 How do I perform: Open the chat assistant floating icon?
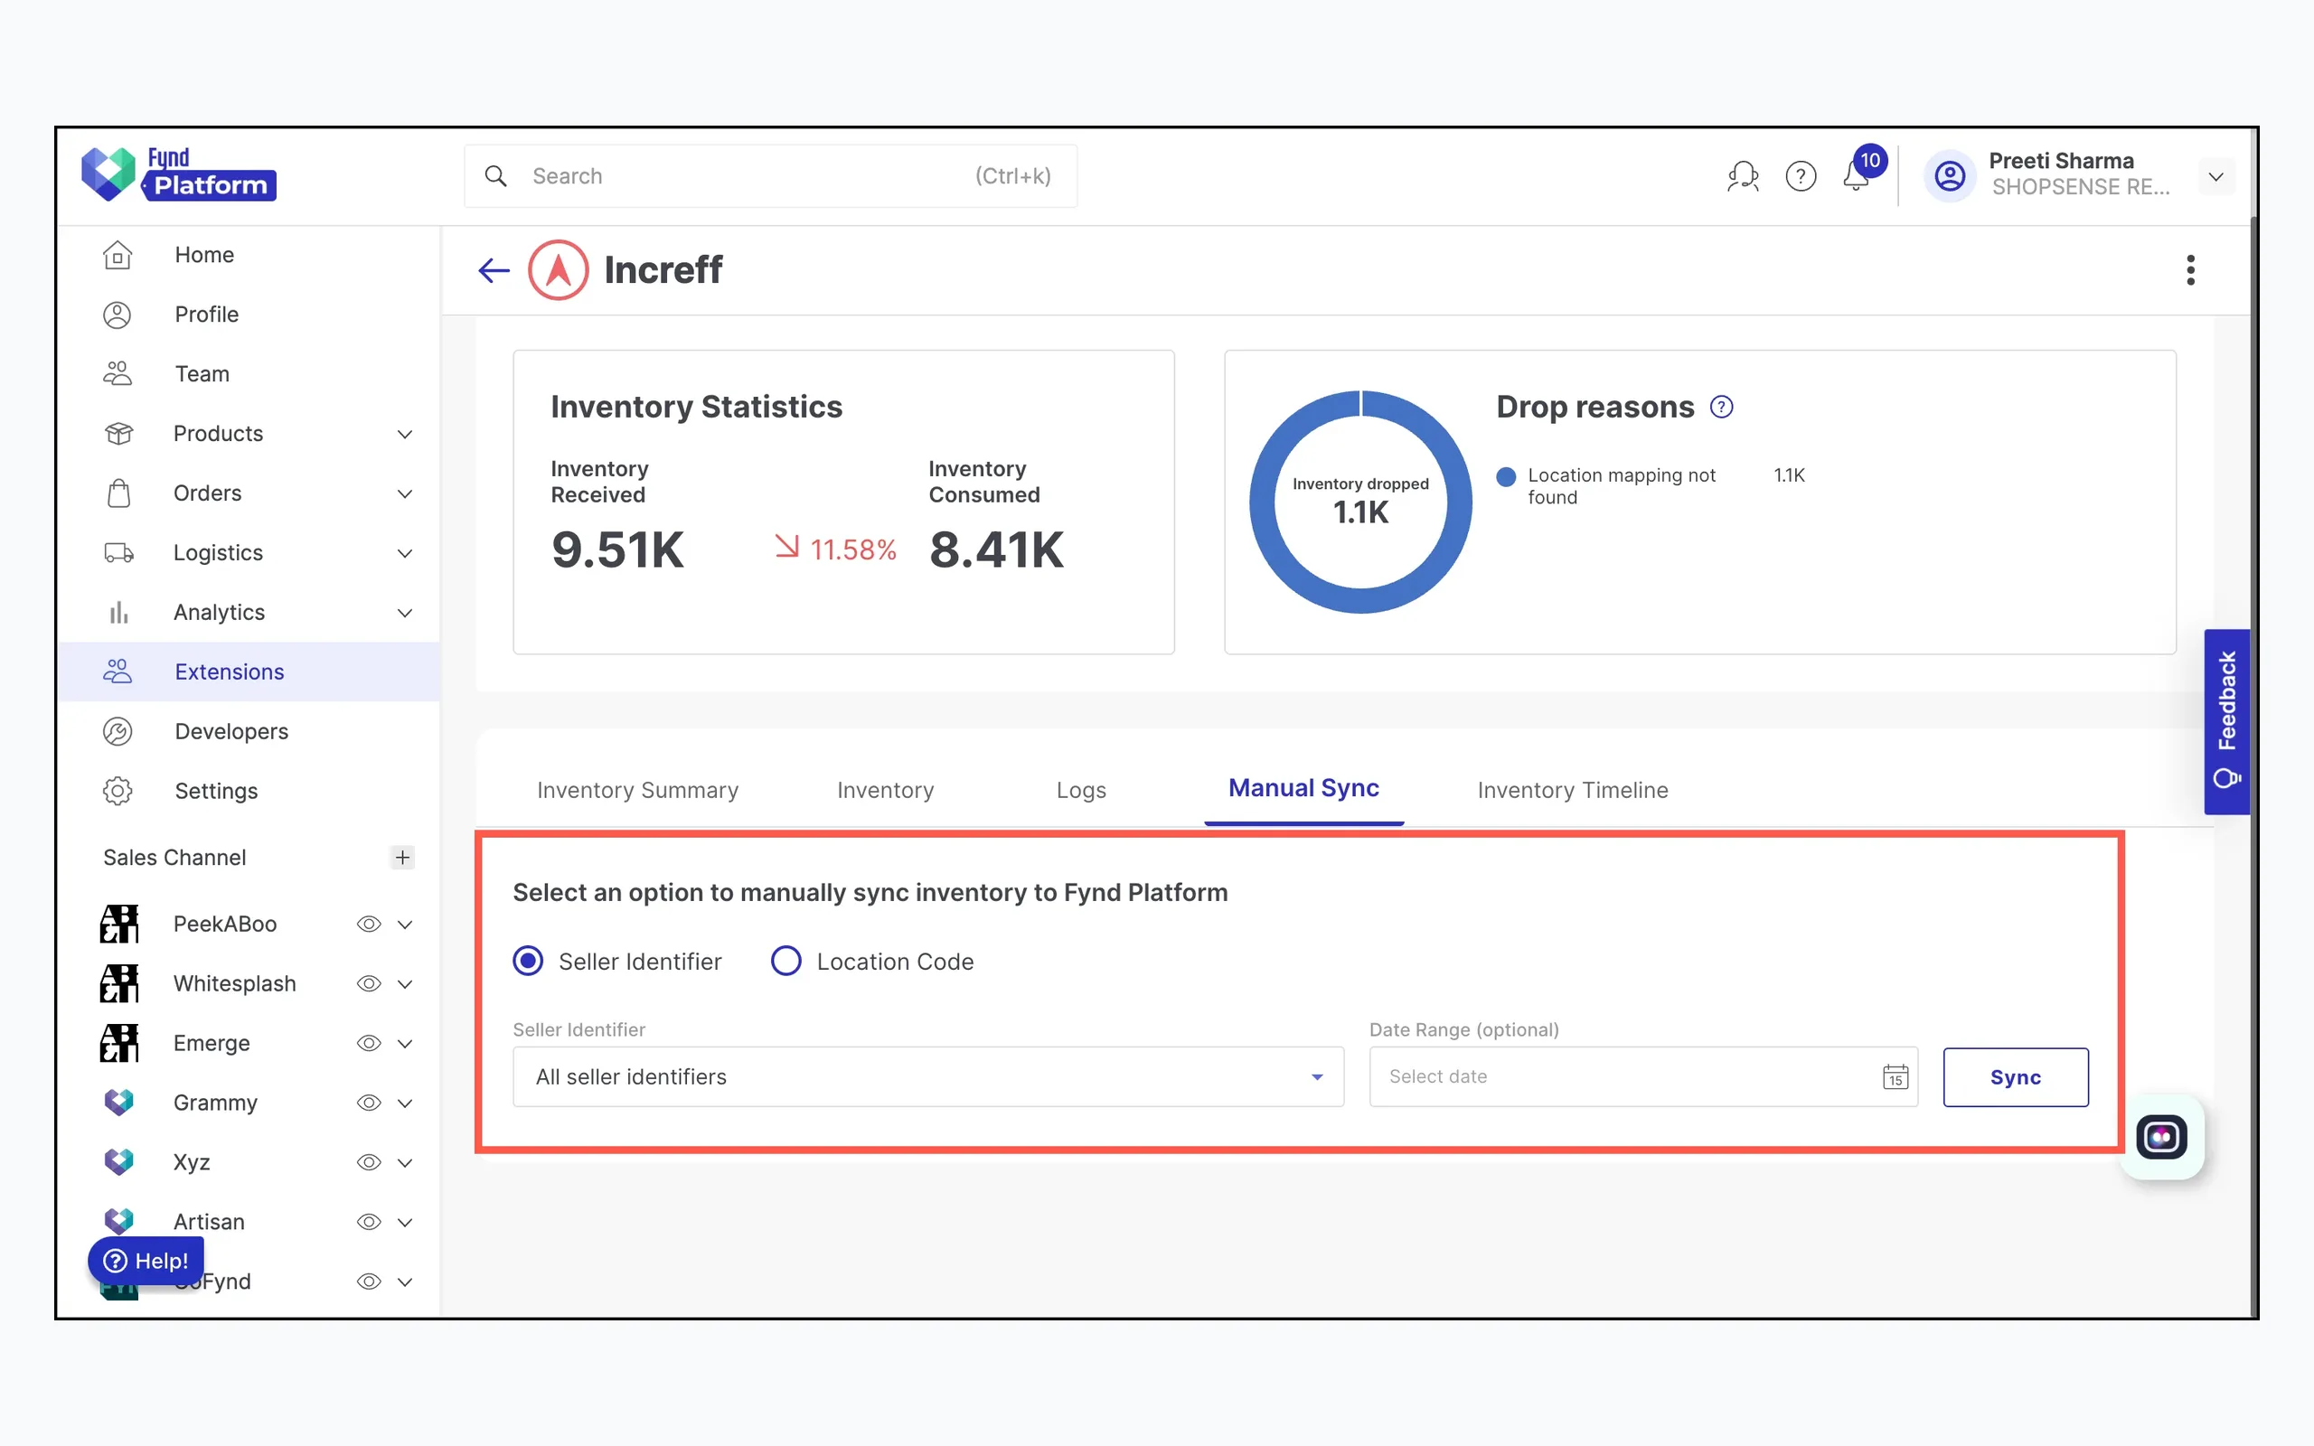(2161, 1137)
